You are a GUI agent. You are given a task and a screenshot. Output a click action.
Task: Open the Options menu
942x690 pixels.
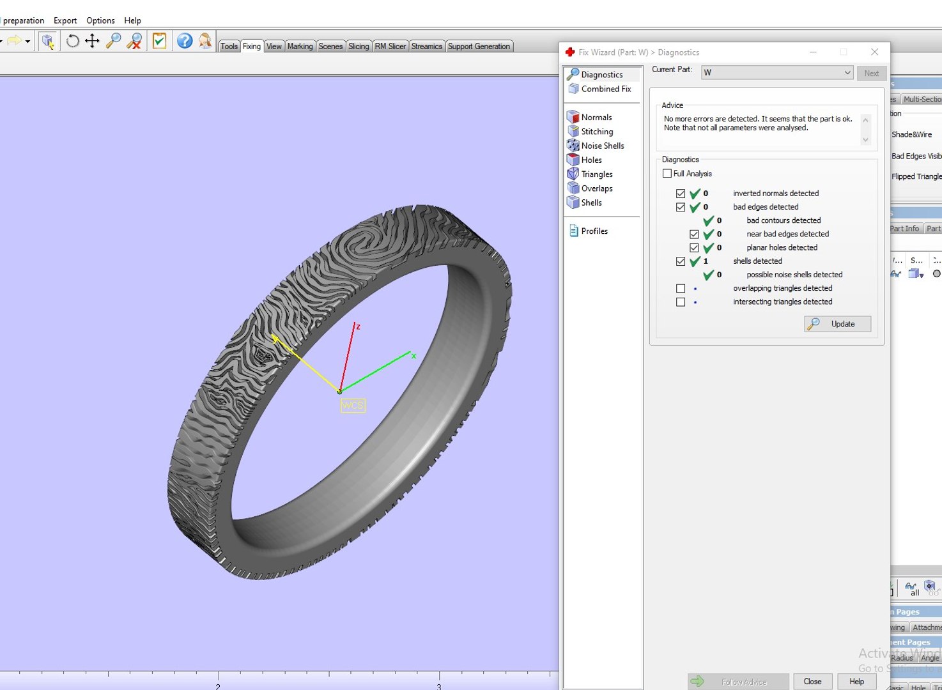pos(100,20)
